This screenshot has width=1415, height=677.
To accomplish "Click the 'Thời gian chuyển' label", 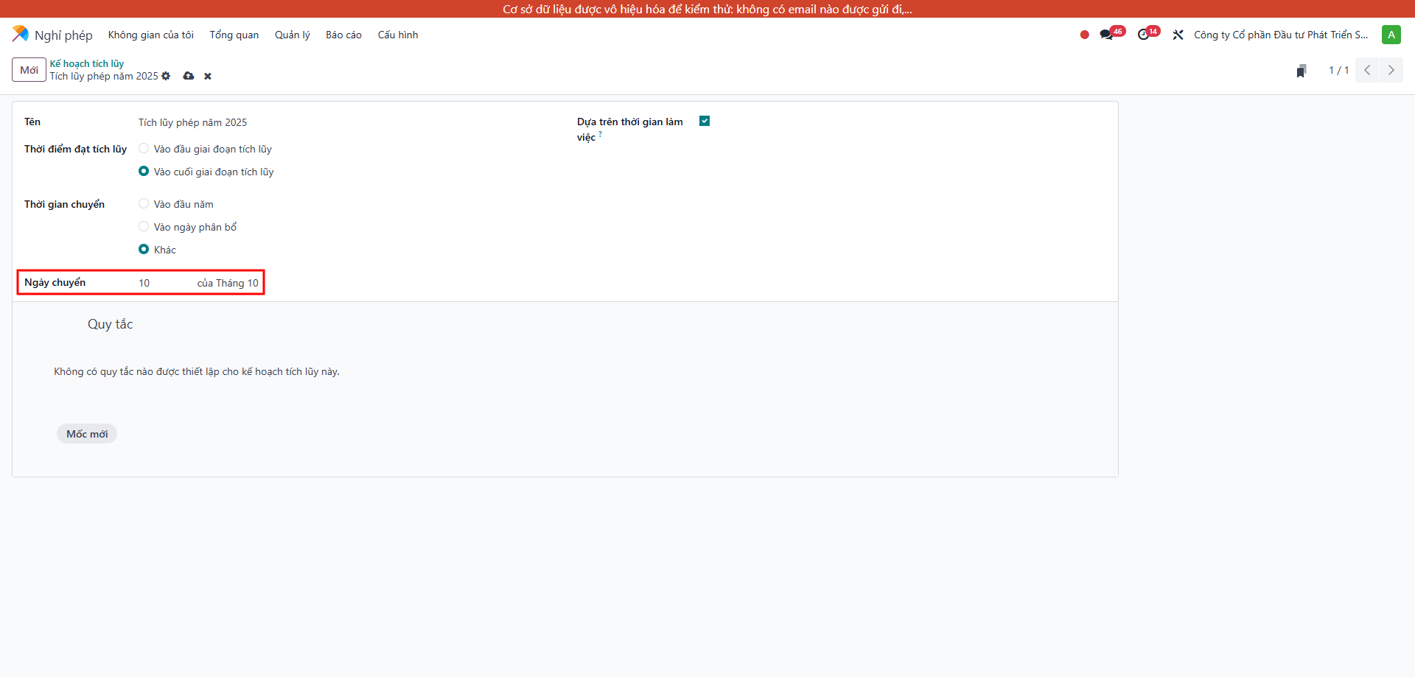I will pyautogui.click(x=64, y=204).
